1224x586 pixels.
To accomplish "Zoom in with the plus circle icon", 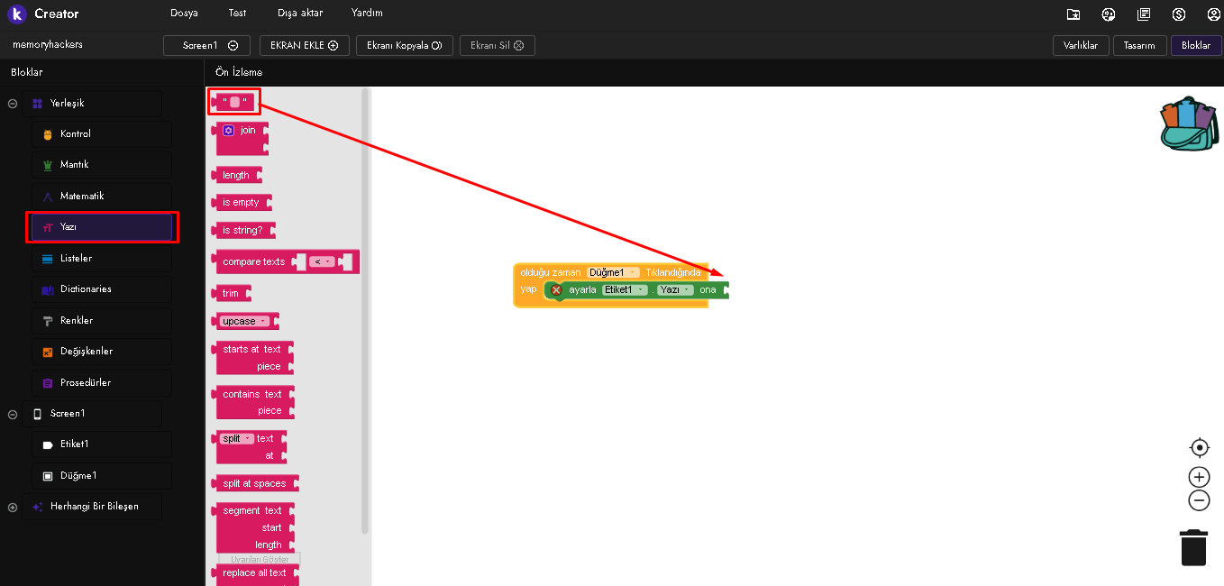I will pyautogui.click(x=1199, y=477).
